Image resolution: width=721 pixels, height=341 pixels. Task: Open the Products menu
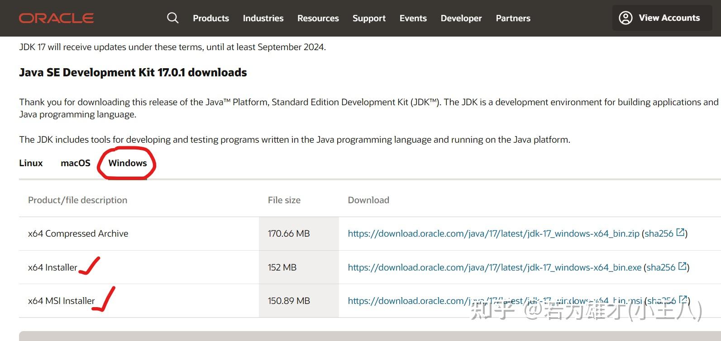click(x=211, y=18)
